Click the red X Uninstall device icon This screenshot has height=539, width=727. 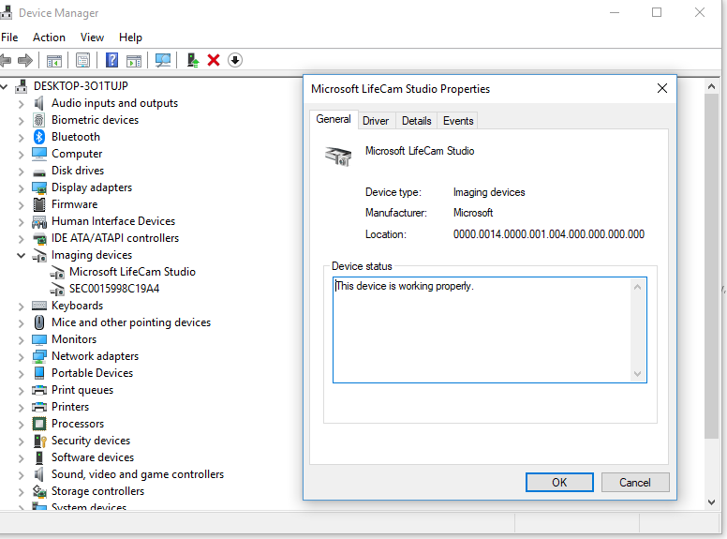(214, 60)
